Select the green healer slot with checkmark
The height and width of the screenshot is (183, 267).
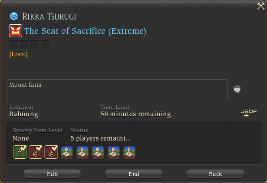click(x=20, y=152)
